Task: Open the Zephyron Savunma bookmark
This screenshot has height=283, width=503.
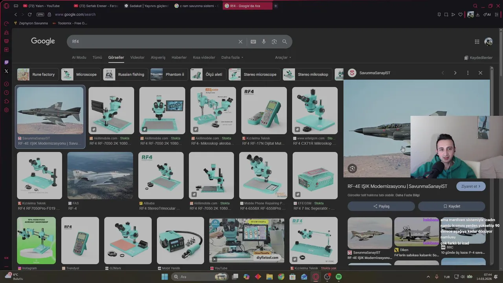Action: 31,23
